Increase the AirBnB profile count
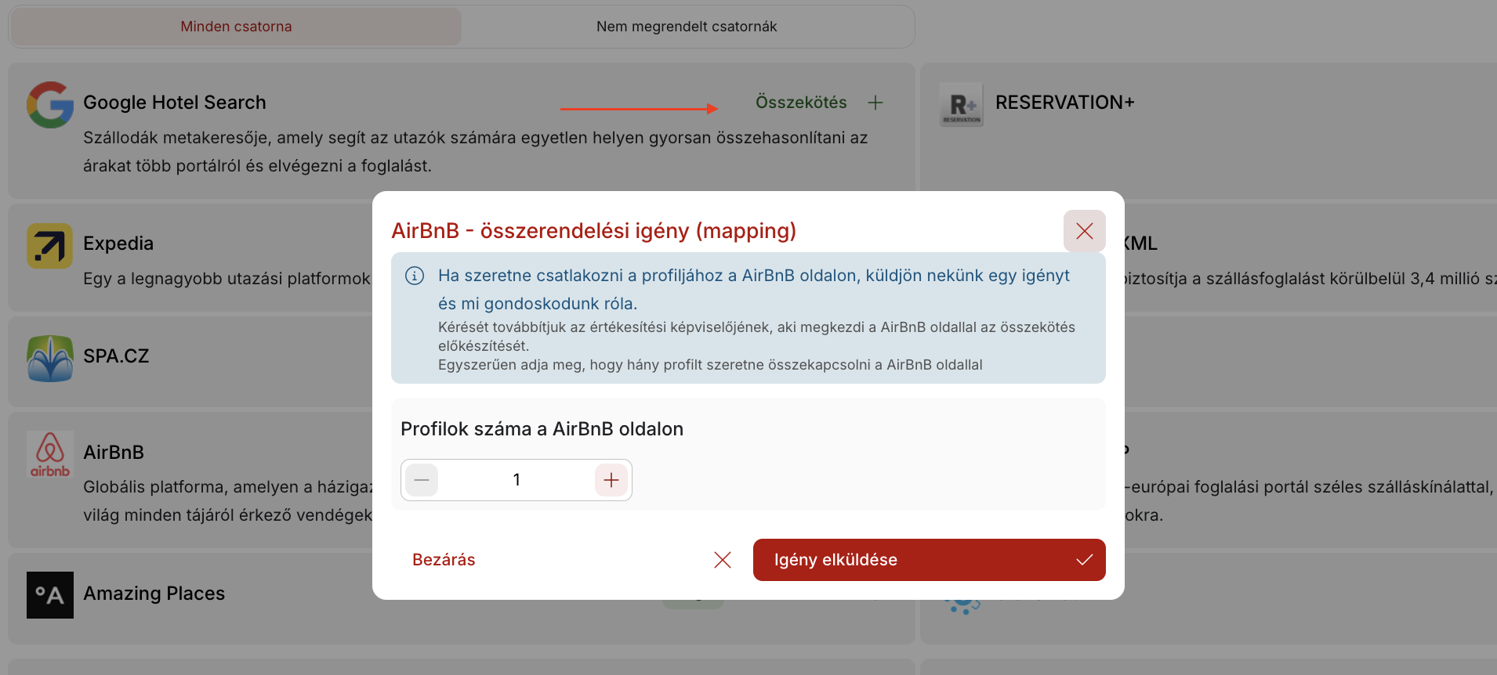Screen dimensions: 1497x675 pyautogui.click(x=611, y=480)
